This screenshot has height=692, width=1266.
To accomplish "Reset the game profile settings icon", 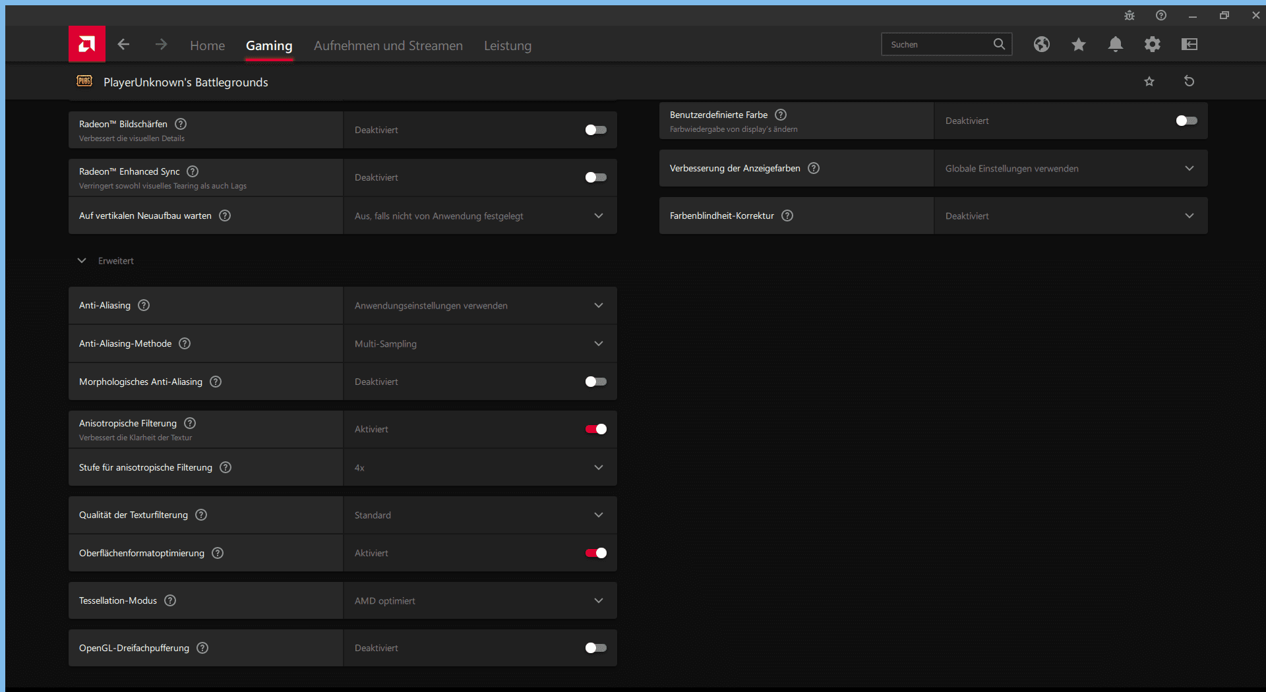I will [x=1190, y=81].
